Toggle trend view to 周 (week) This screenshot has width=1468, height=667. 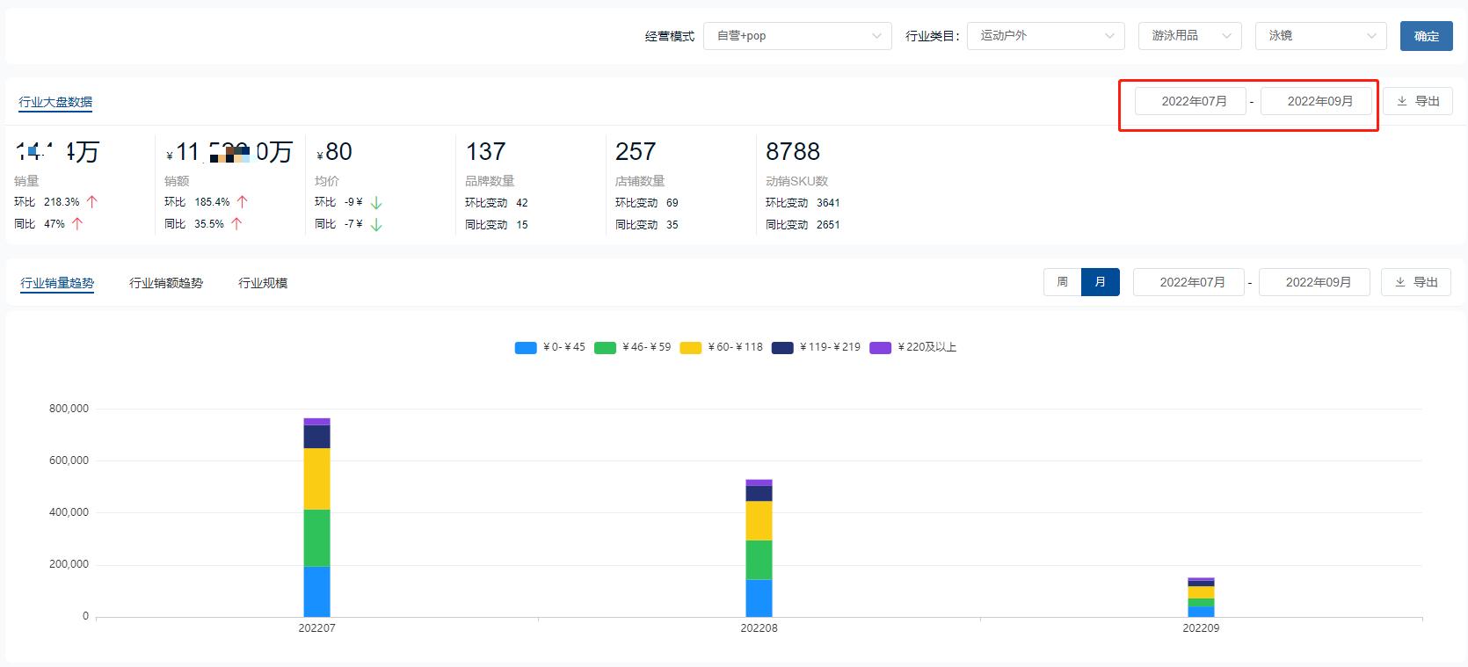[1062, 282]
